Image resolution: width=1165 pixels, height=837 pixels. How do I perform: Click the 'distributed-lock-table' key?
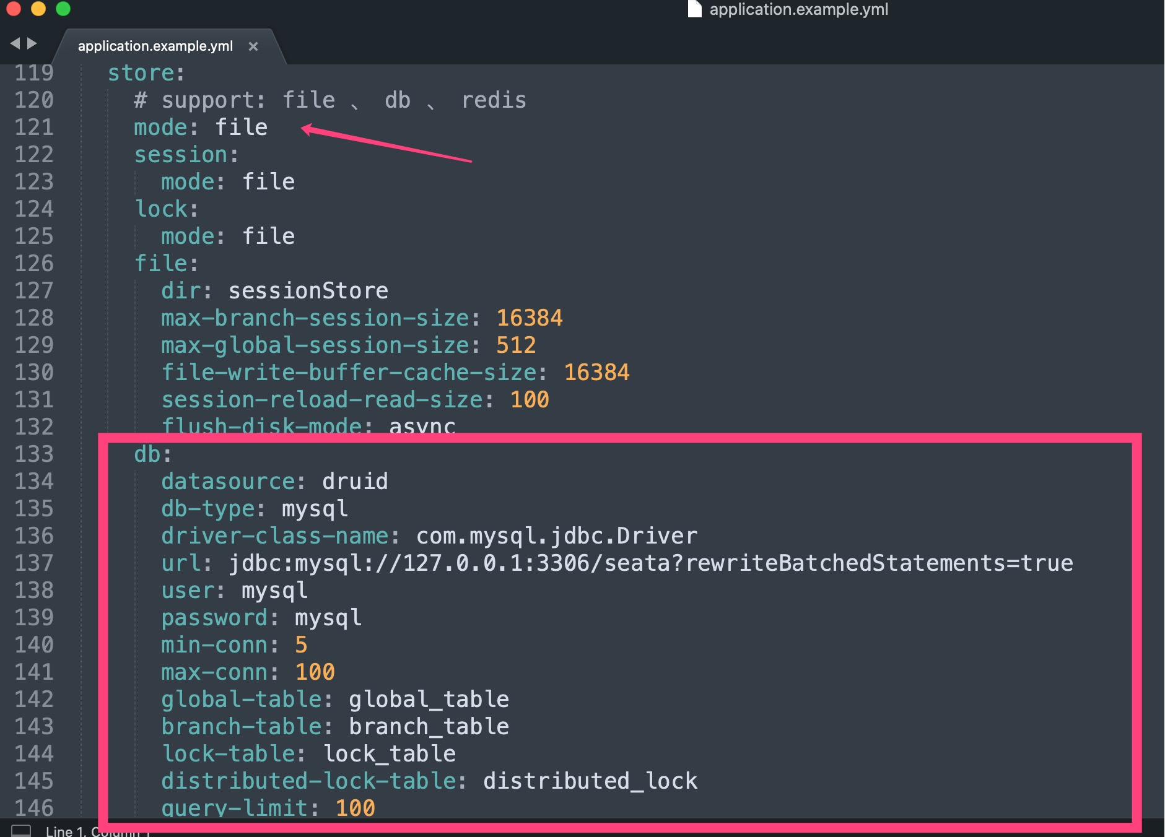coord(308,781)
